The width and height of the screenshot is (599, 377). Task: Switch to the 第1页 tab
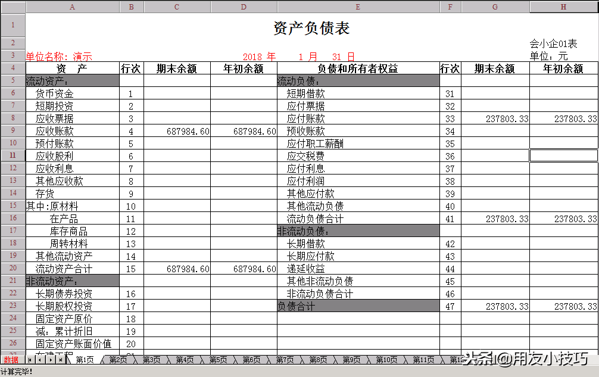click(x=85, y=360)
